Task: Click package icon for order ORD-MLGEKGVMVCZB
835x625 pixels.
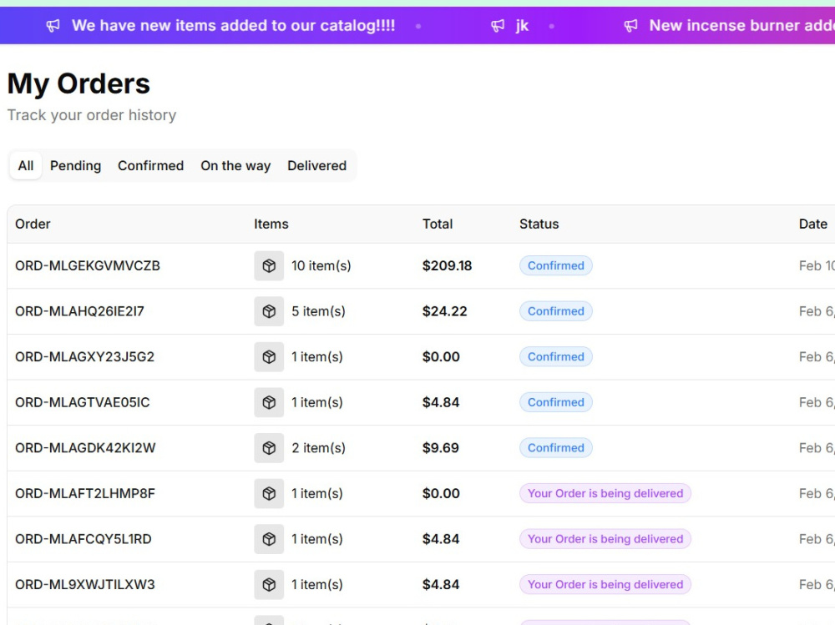Action: coord(269,265)
